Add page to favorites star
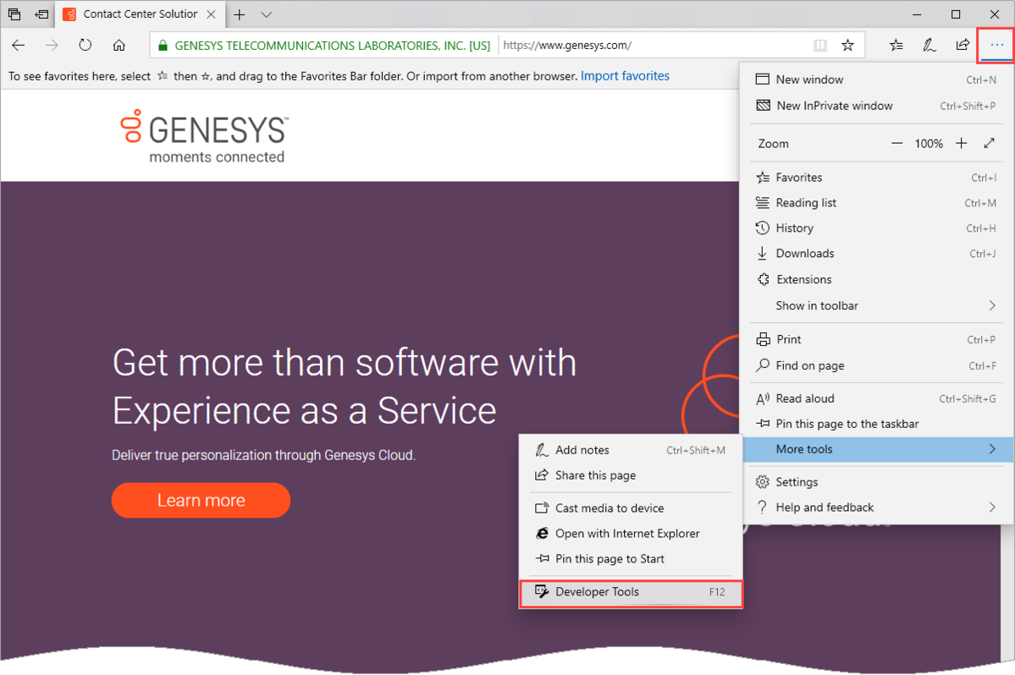Screen dimensions: 1015x675 click(847, 46)
